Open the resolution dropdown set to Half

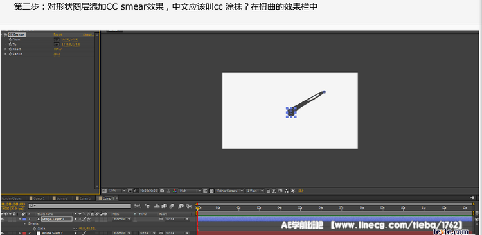[190, 191]
